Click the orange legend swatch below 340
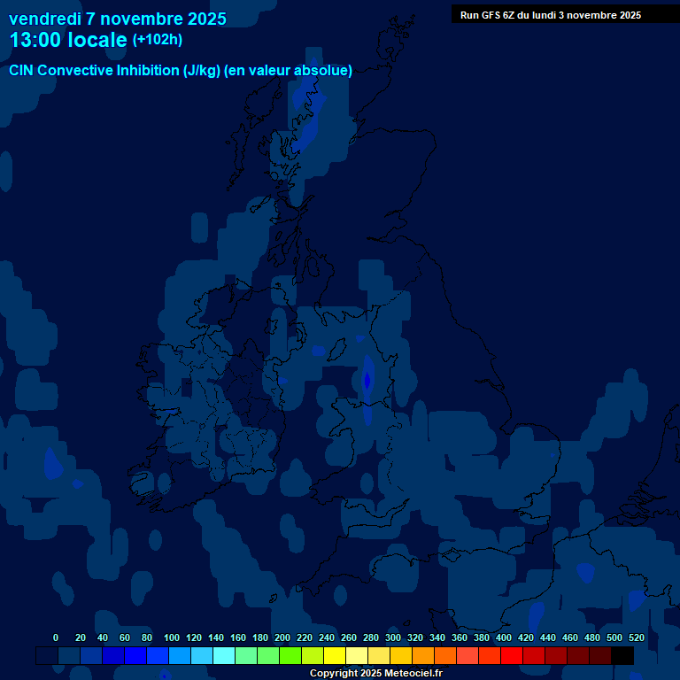Image resolution: width=680 pixels, height=680 pixels. point(445,656)
